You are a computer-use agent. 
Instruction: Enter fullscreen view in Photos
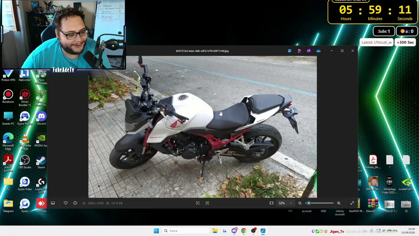coord(352,203)
